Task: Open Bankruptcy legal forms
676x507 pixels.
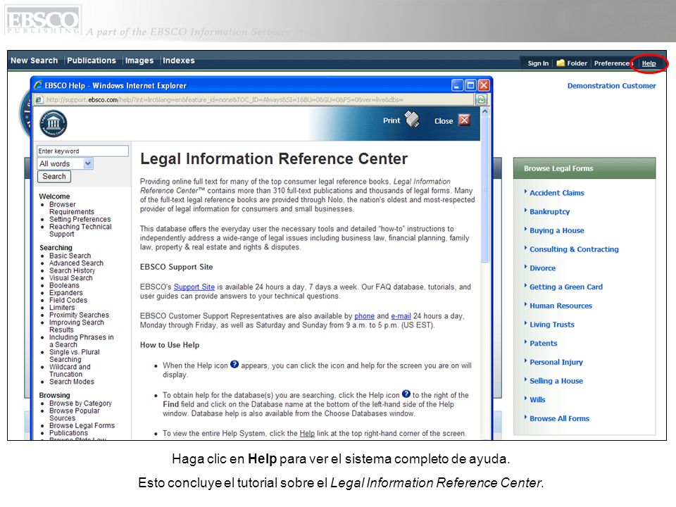Action: coord(550,212)
